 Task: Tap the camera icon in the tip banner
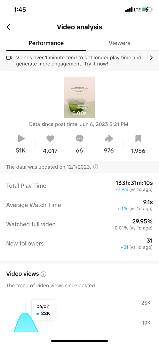click(x=9, y=58)
